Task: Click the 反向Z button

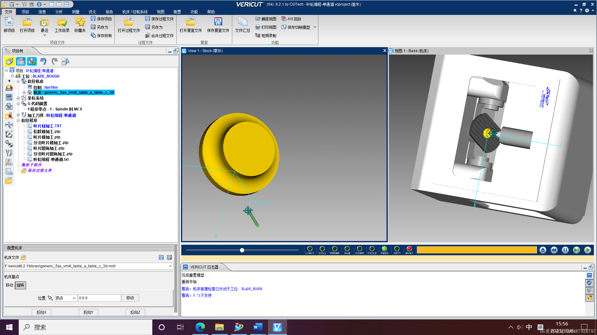Action: coord(135,312)
